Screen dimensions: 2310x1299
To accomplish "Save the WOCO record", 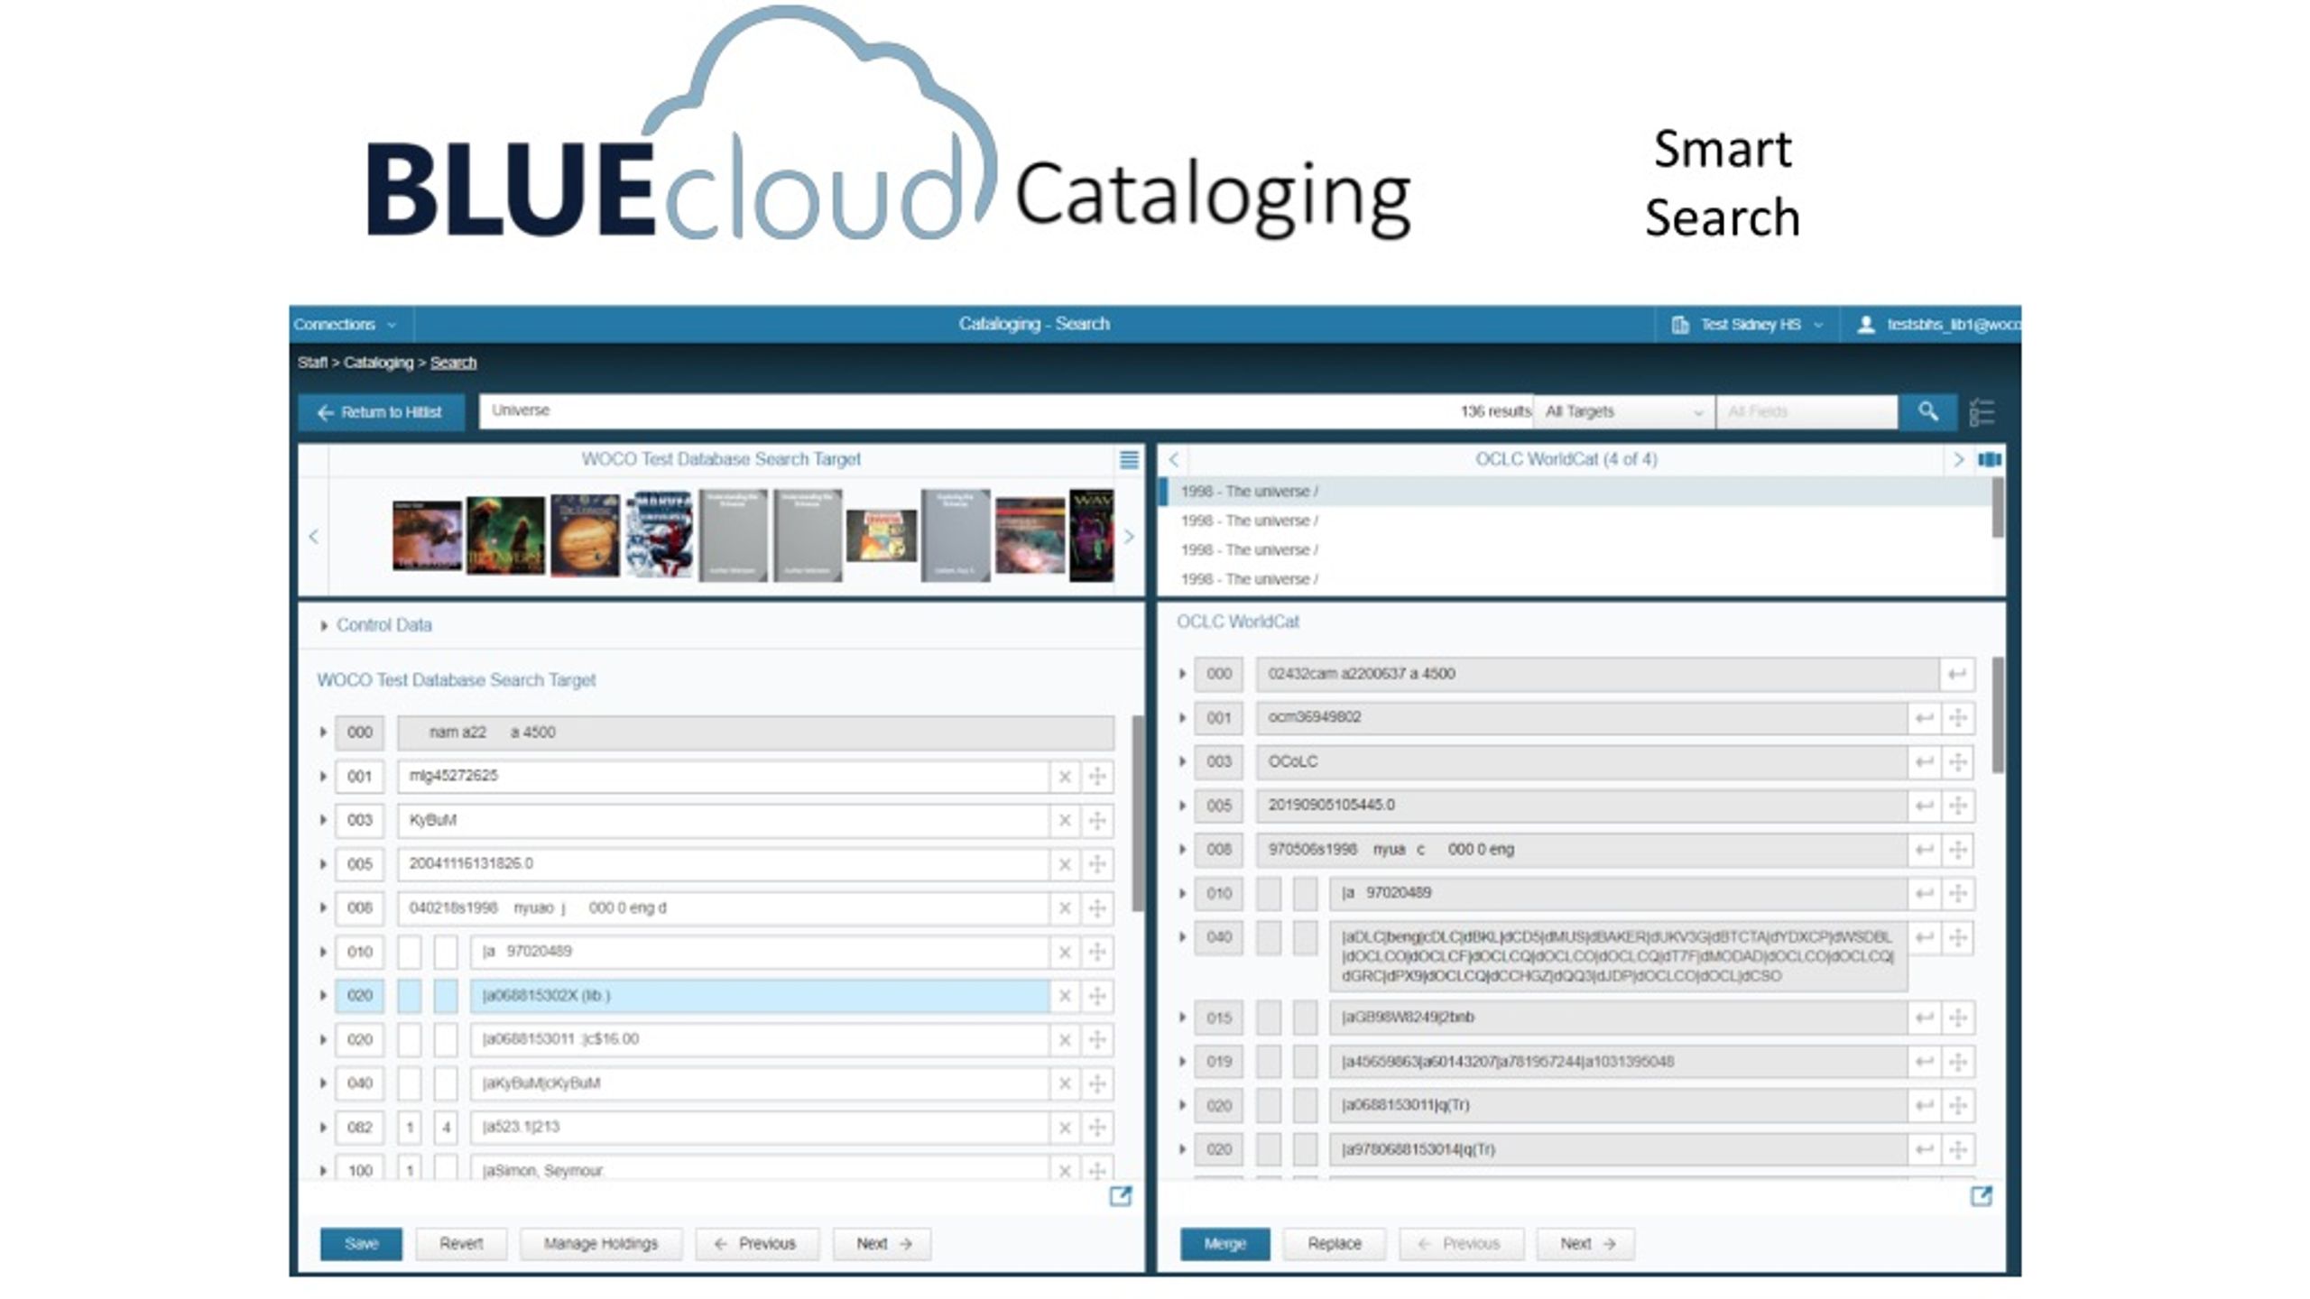I will tap(361, 1244).
